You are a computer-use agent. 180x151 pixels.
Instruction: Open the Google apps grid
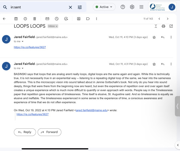tap(141, 7)
